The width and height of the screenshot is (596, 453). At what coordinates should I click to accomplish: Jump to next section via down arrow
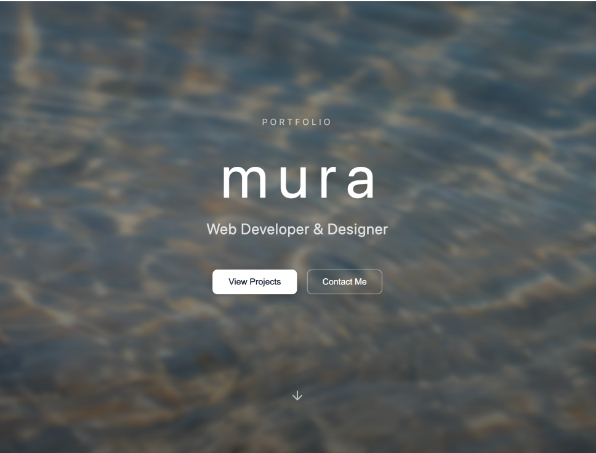[297, 396]
